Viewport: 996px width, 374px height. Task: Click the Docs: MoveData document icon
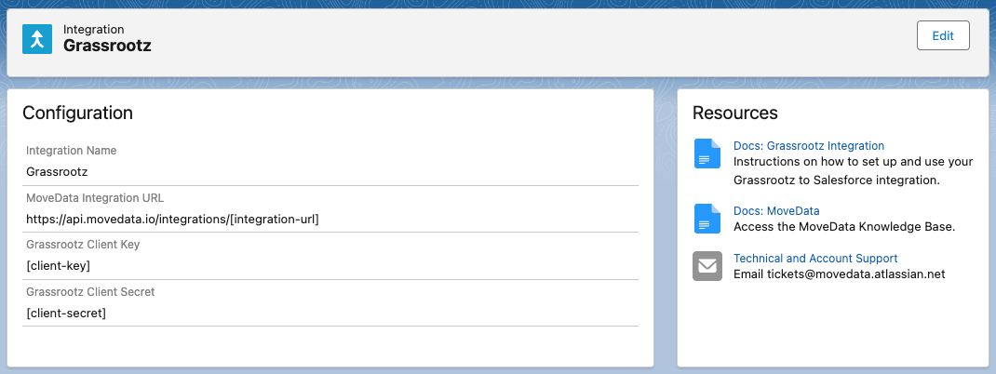coord(707,219)
